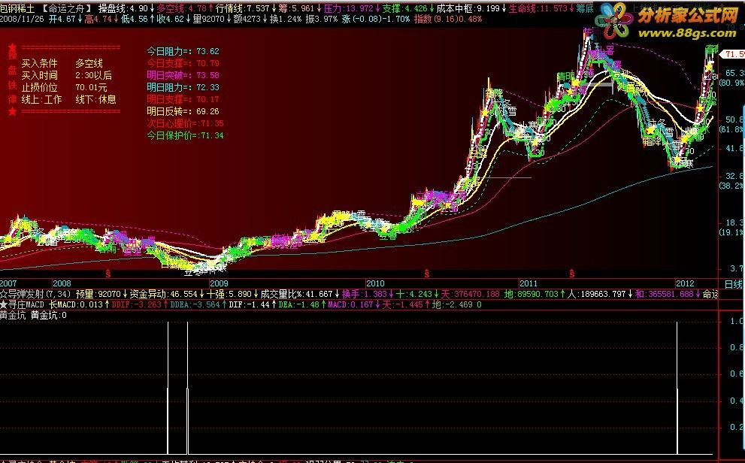Click the 十强:5.890 value
The height and width of the screenshot is (463, 745).
pos(233,295)
